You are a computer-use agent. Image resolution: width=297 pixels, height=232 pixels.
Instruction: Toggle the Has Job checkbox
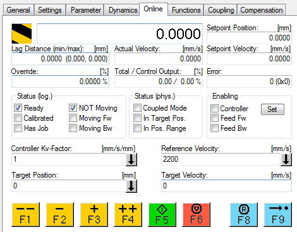pos(18,128)
